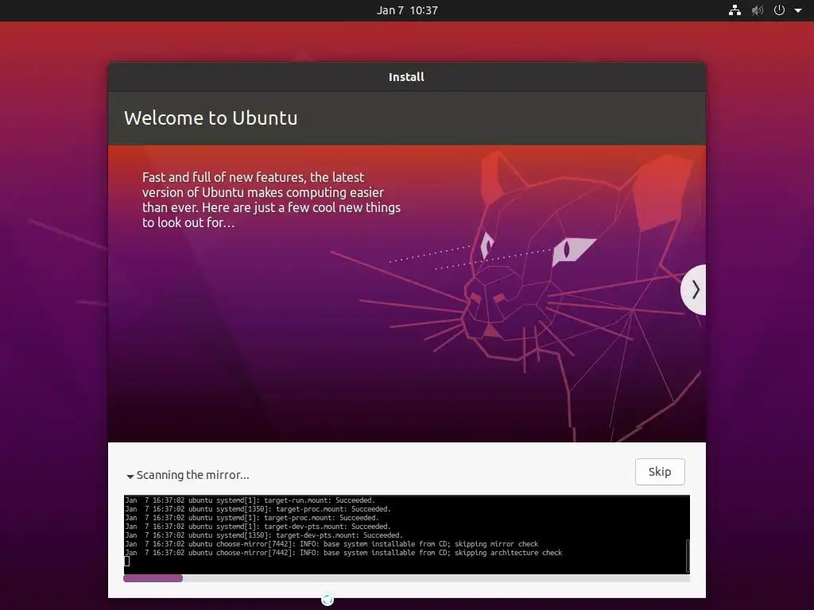Screen dimensions: 814x610
Task: Click the terminal cursor block in log
Action: click(126, 562)
